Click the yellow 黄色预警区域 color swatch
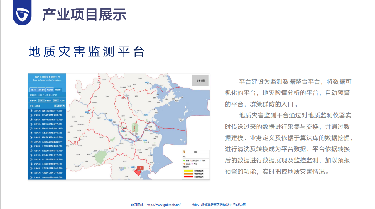This screenshot has height=209, width=375. 188,170
